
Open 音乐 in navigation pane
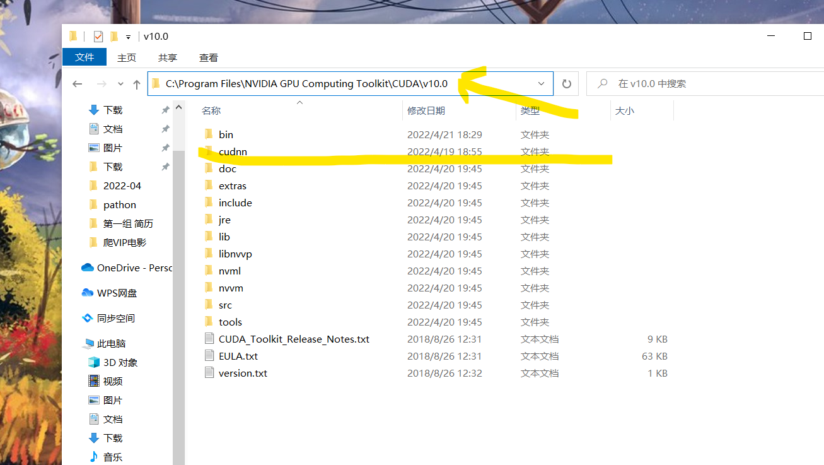click(x=105, y=457)
